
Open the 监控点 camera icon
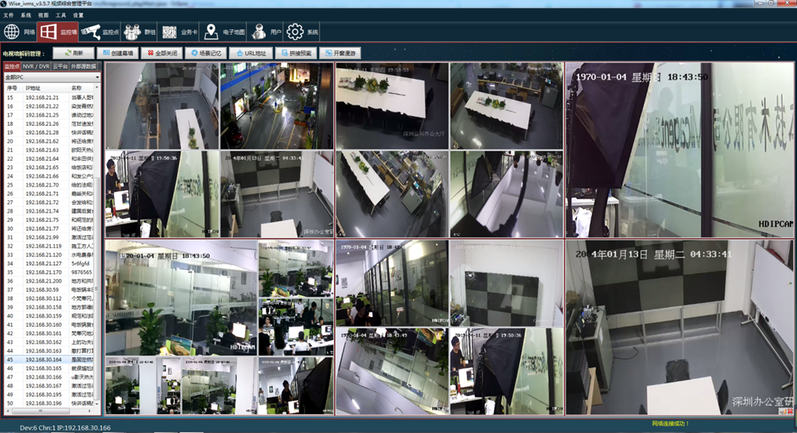point(90,31)
